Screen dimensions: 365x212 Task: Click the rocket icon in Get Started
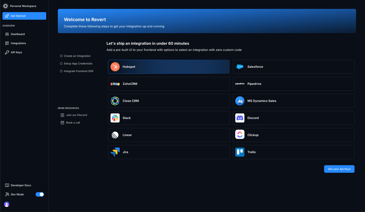coord(7,16)
